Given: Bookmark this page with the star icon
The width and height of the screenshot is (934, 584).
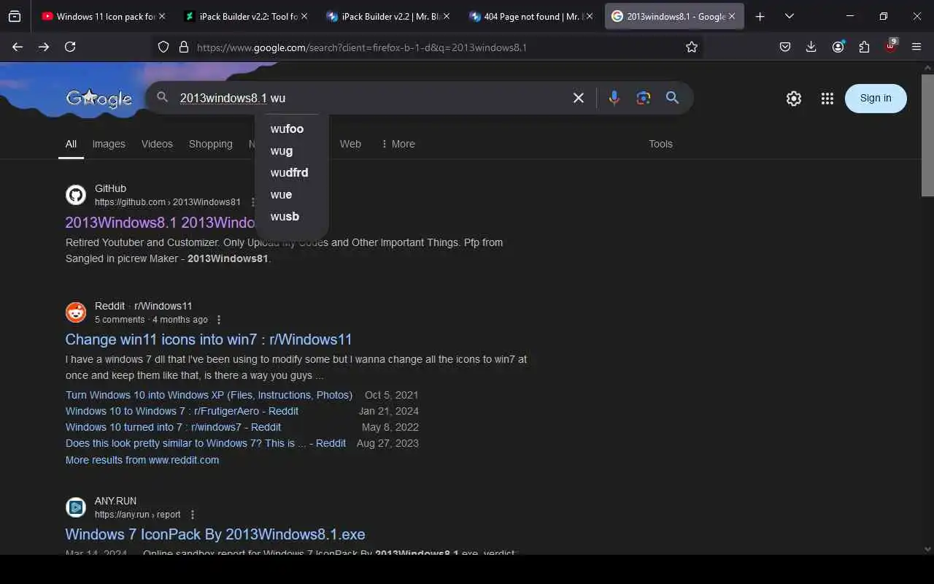Looking at the screenshot, I should 692,47.
